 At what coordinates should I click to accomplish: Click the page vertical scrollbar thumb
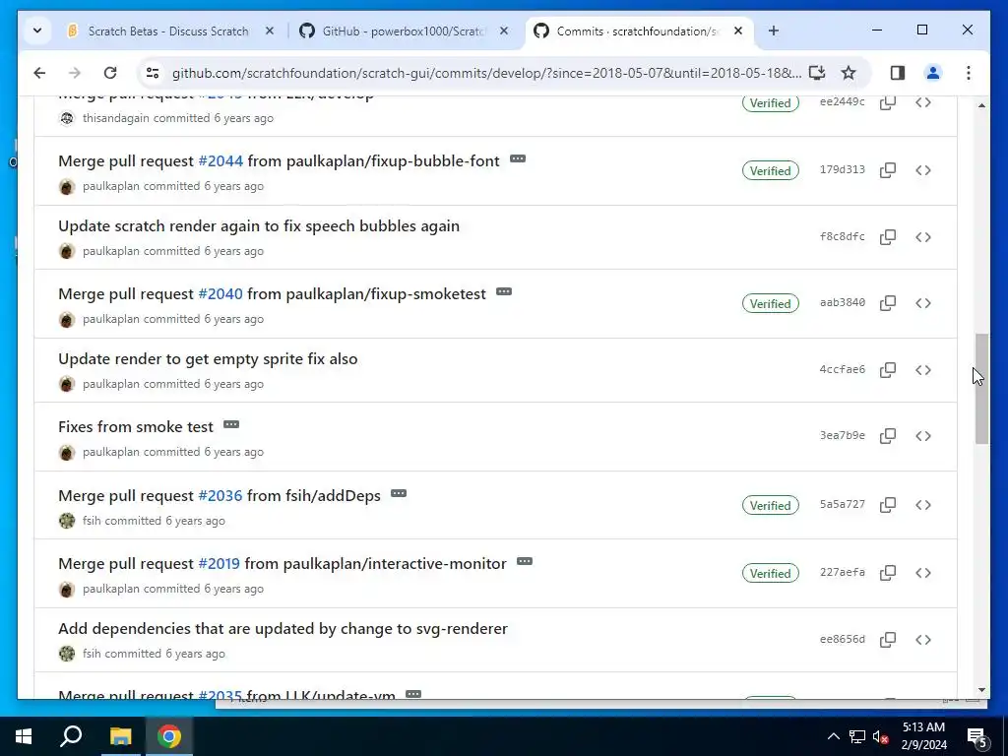(x=981, y=388)
